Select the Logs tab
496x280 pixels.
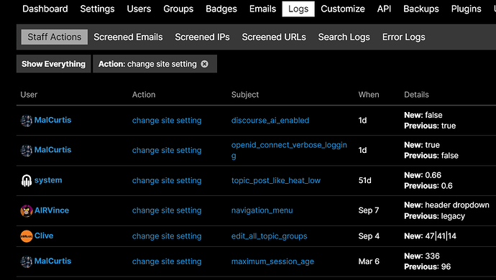[298, 9]
